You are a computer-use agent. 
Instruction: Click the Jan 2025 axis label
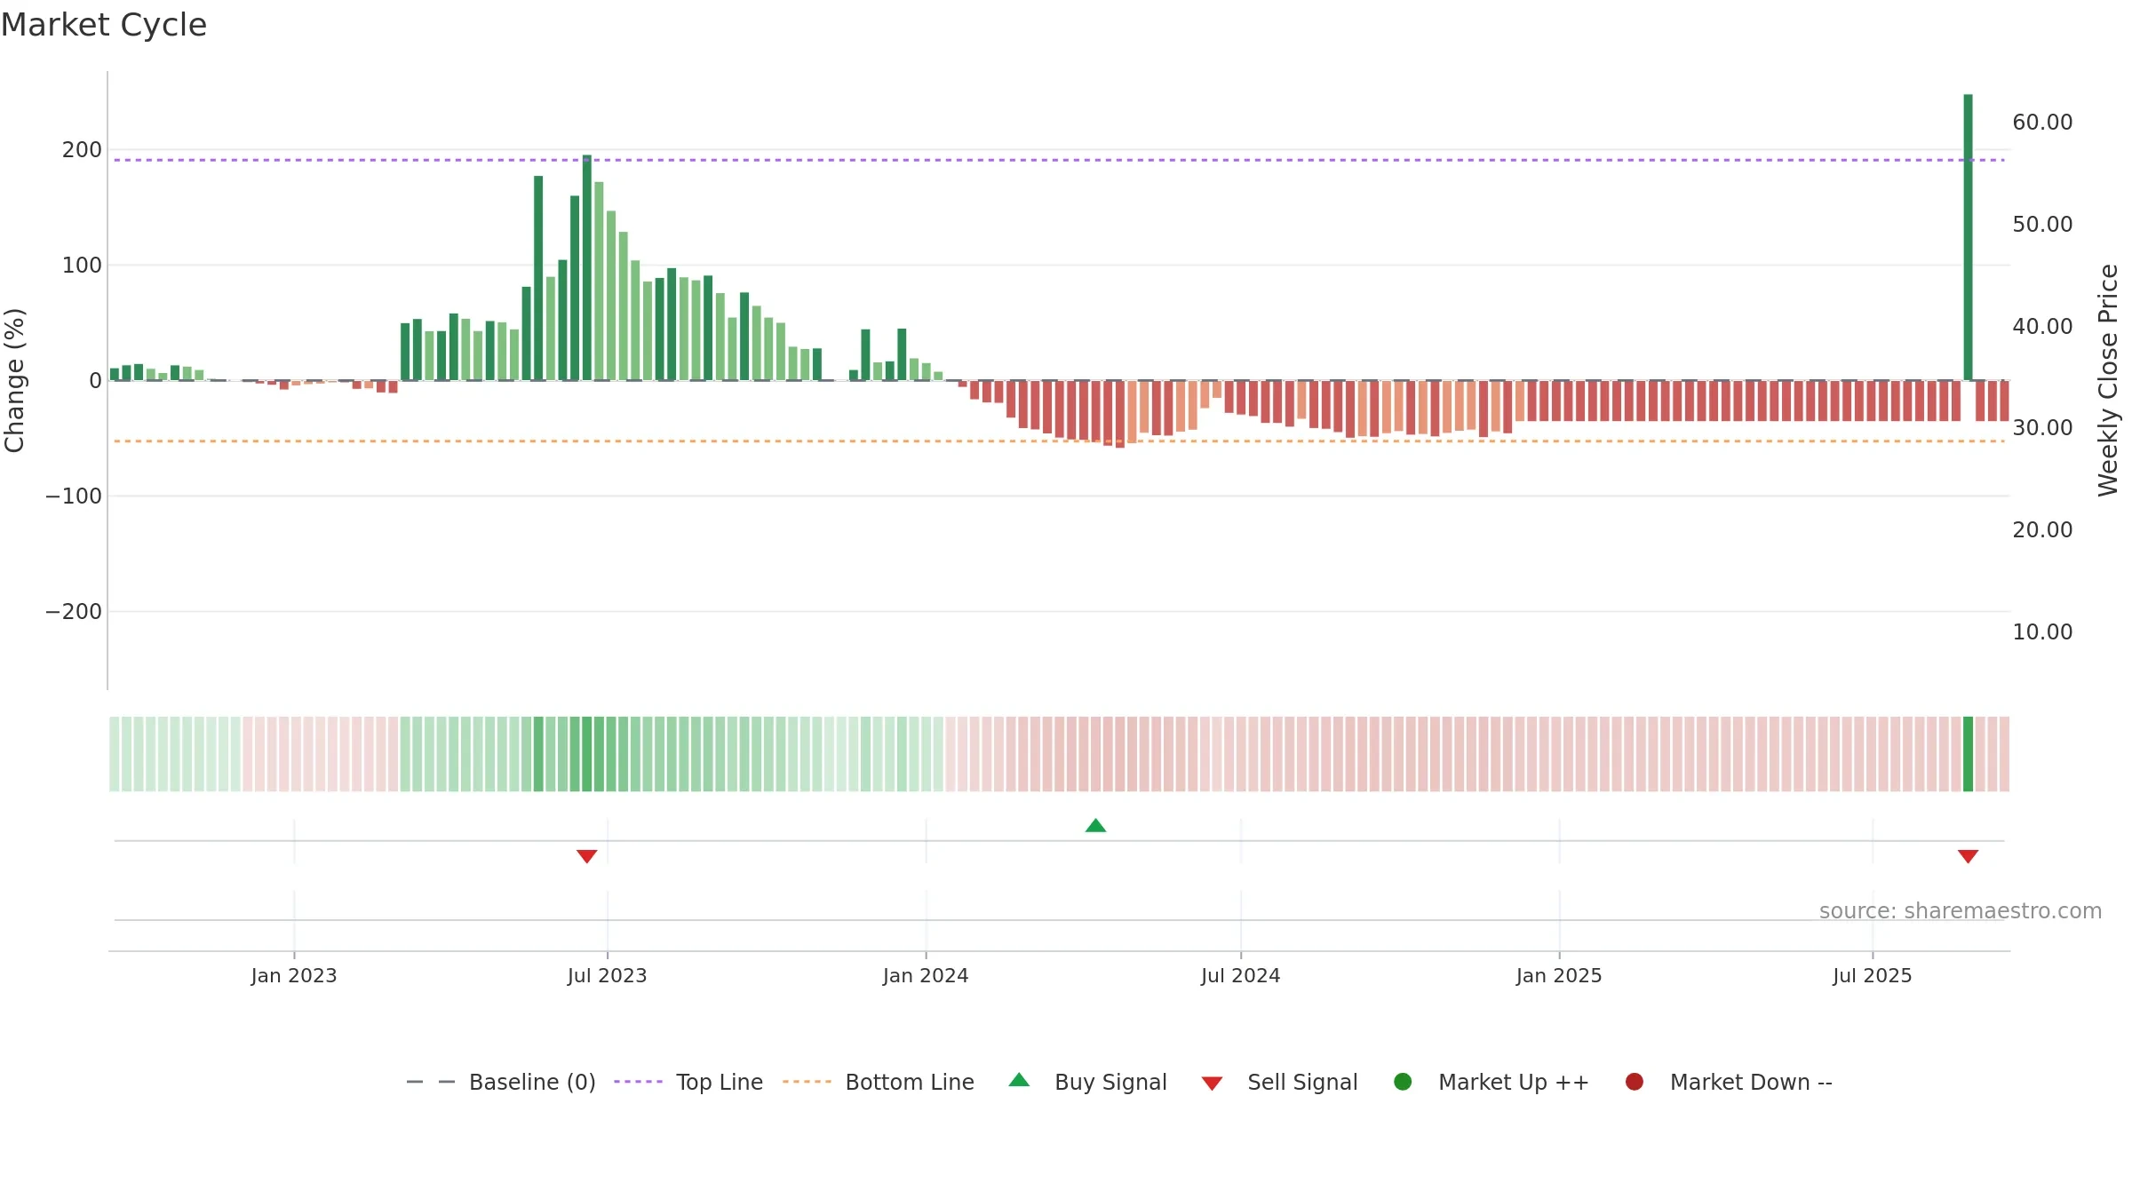1559,975
